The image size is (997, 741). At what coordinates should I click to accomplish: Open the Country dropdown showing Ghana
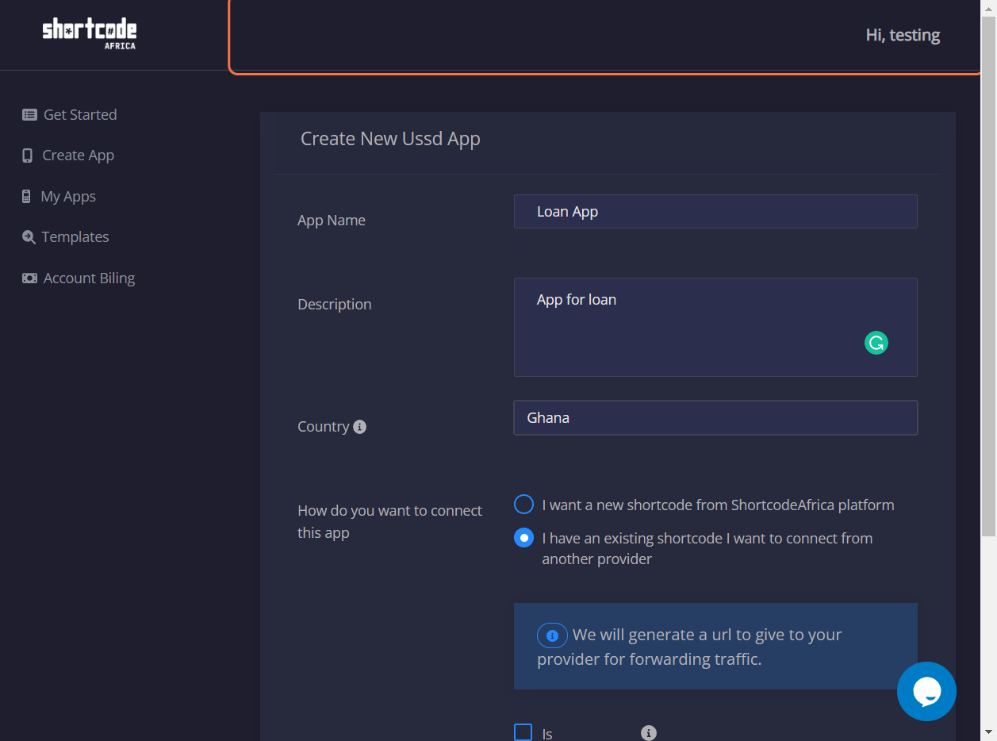coord(715,417)
